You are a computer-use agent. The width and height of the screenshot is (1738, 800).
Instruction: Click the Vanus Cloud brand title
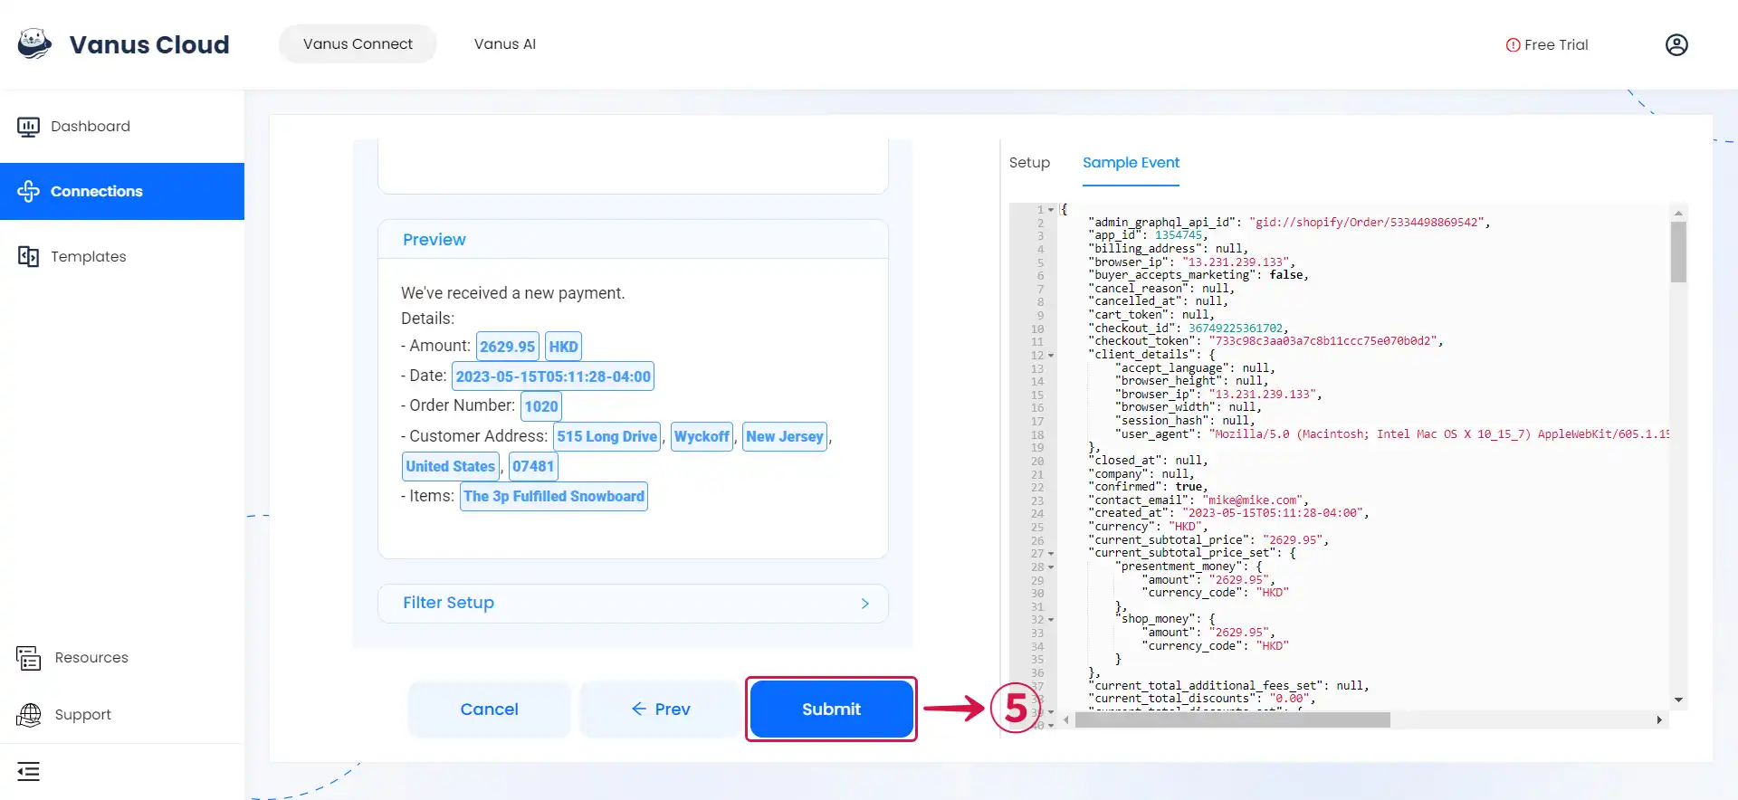tap(149, 44)
